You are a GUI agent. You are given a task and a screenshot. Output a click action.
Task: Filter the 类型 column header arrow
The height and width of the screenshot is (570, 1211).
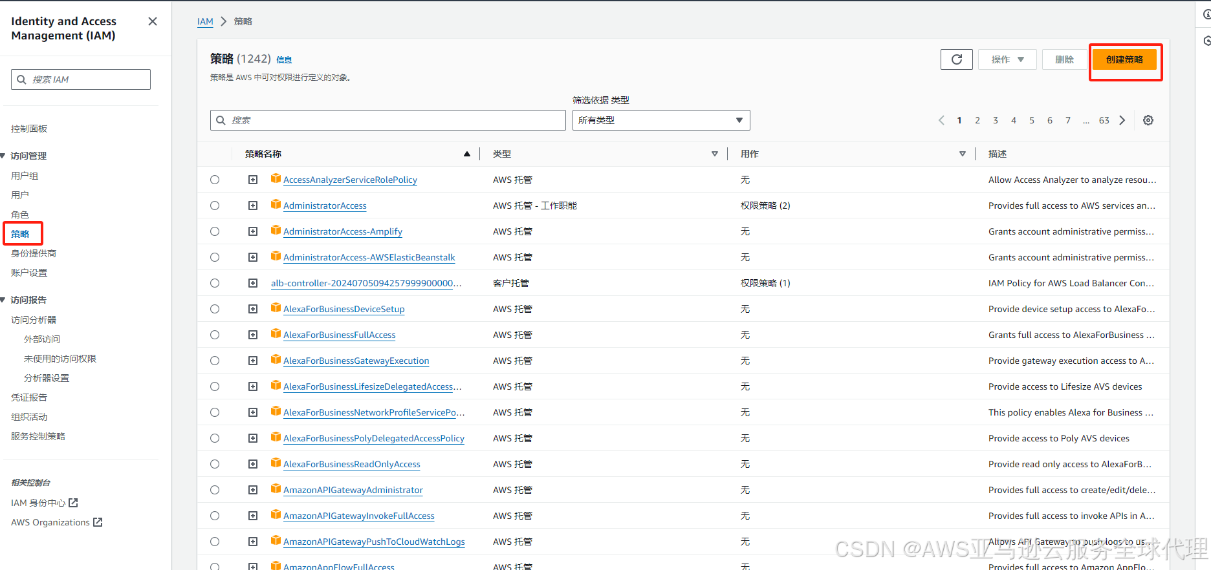pos(715,154)
